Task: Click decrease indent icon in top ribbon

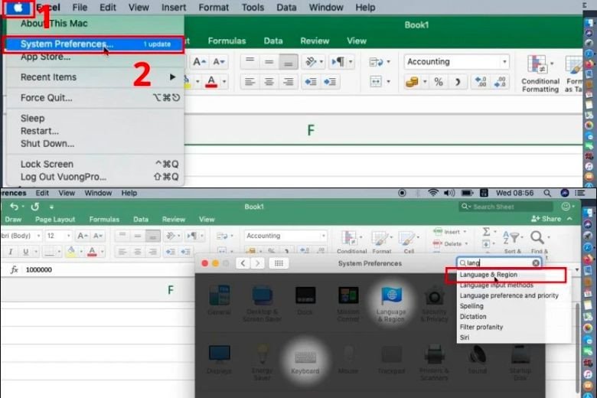Action: point(311,82)
